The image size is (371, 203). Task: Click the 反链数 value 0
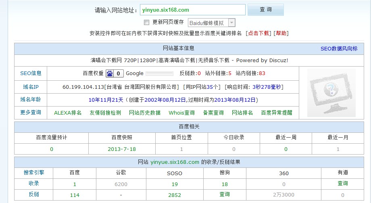coord(199,73)
